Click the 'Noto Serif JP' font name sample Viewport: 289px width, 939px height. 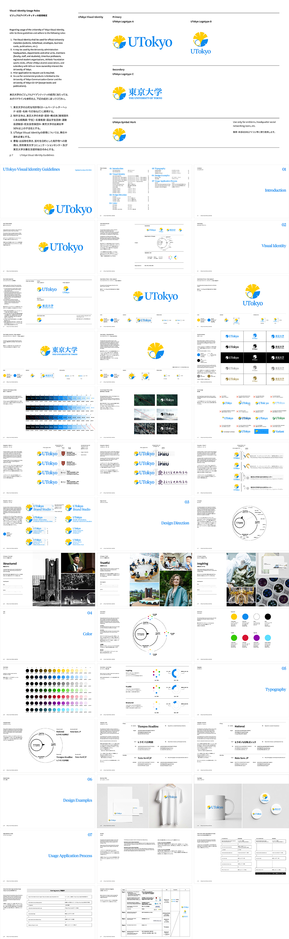point(145,758)
